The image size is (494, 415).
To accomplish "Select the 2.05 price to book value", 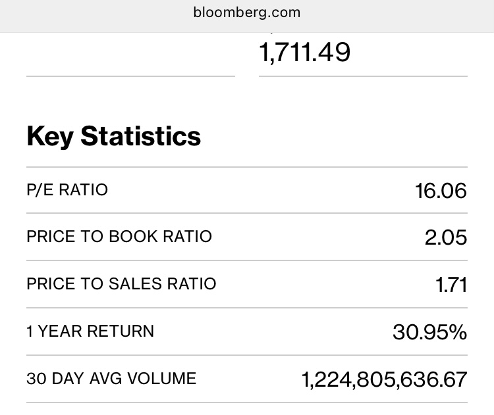I will click(445, 237).
